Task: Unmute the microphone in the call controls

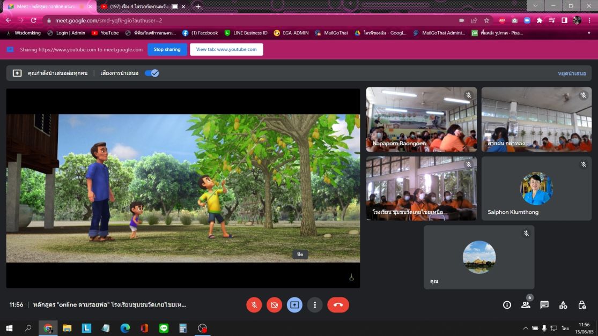Action: 254,305
